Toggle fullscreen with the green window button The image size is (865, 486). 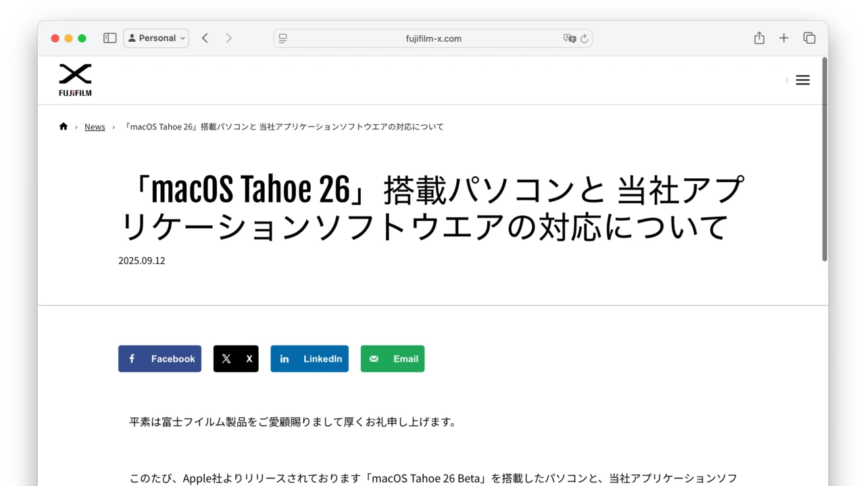point(82,38)
